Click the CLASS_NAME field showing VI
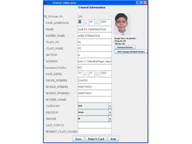The image size is (192, 144). [94, 48]
